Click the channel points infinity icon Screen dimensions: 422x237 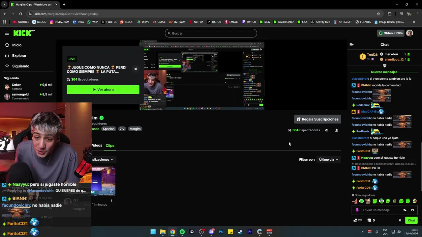coord(358,221)
